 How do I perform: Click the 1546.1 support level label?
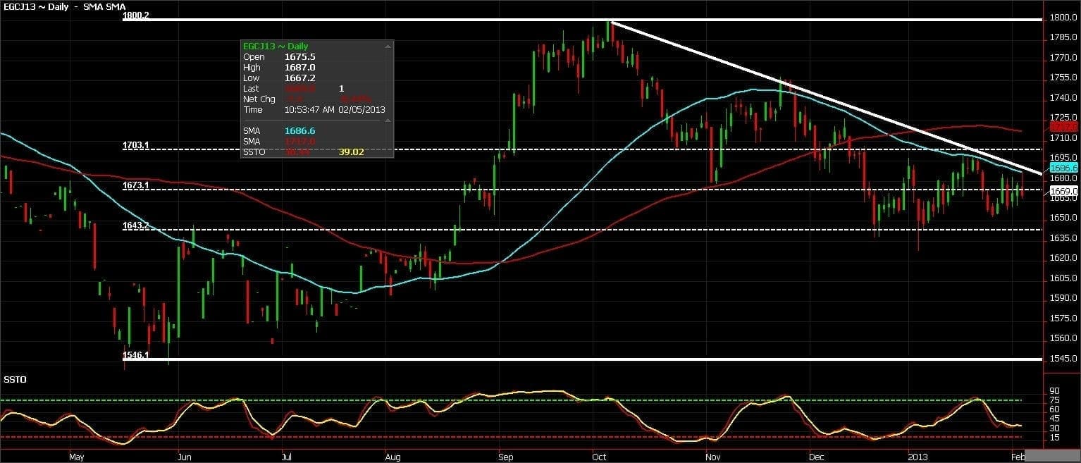(x=135, y=356)
